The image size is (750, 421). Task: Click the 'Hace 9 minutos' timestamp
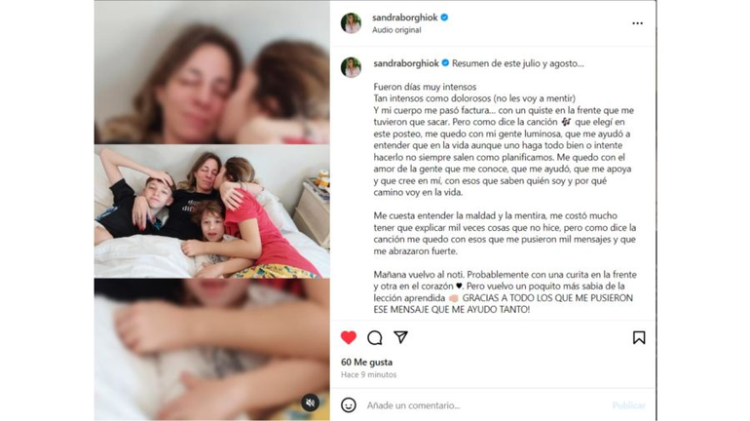[x=369, y=374]
